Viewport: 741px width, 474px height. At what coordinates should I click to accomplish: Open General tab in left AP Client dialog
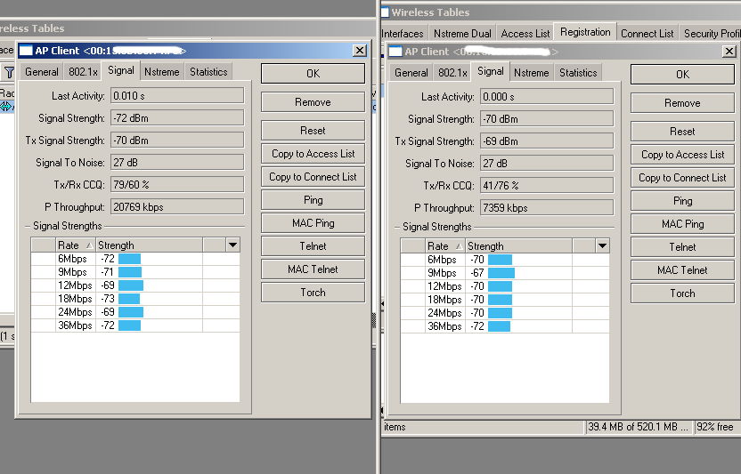point(42,72)
